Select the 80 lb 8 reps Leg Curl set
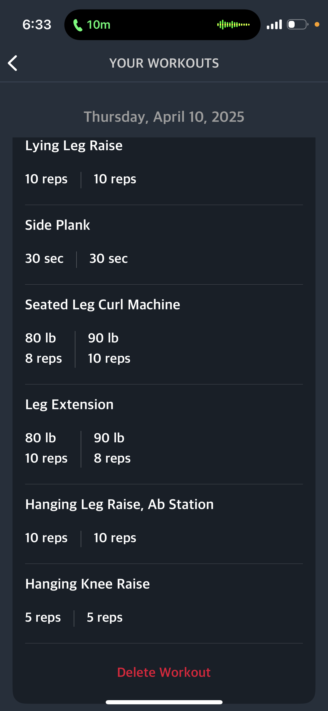Viewport: 328px width, 711px height. point(43,348)
